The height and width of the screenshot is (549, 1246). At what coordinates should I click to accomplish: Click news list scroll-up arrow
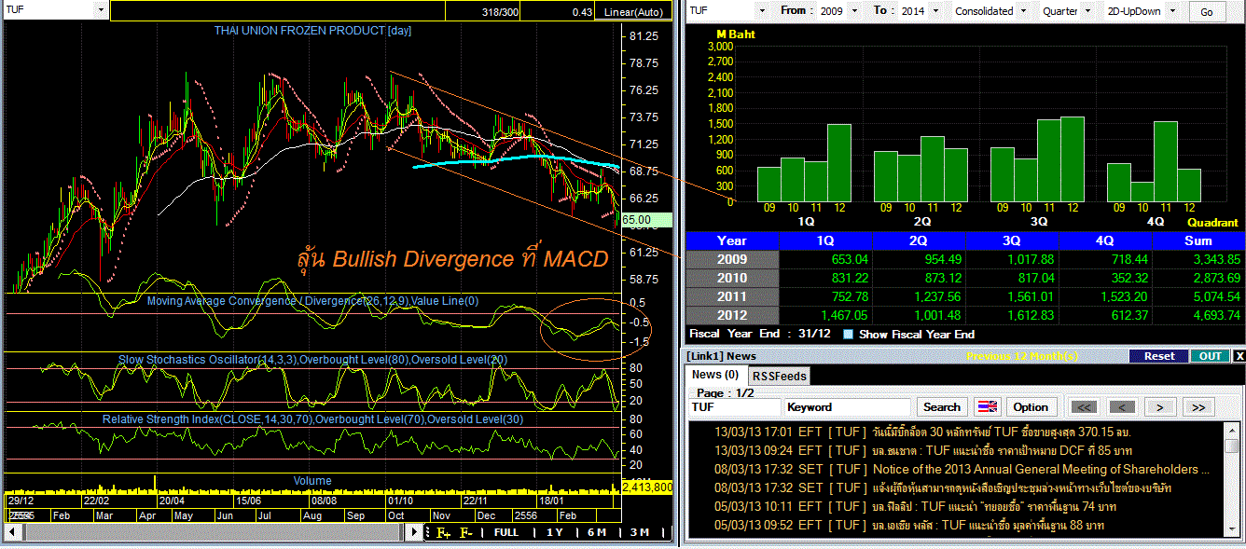click(1232, 431)
